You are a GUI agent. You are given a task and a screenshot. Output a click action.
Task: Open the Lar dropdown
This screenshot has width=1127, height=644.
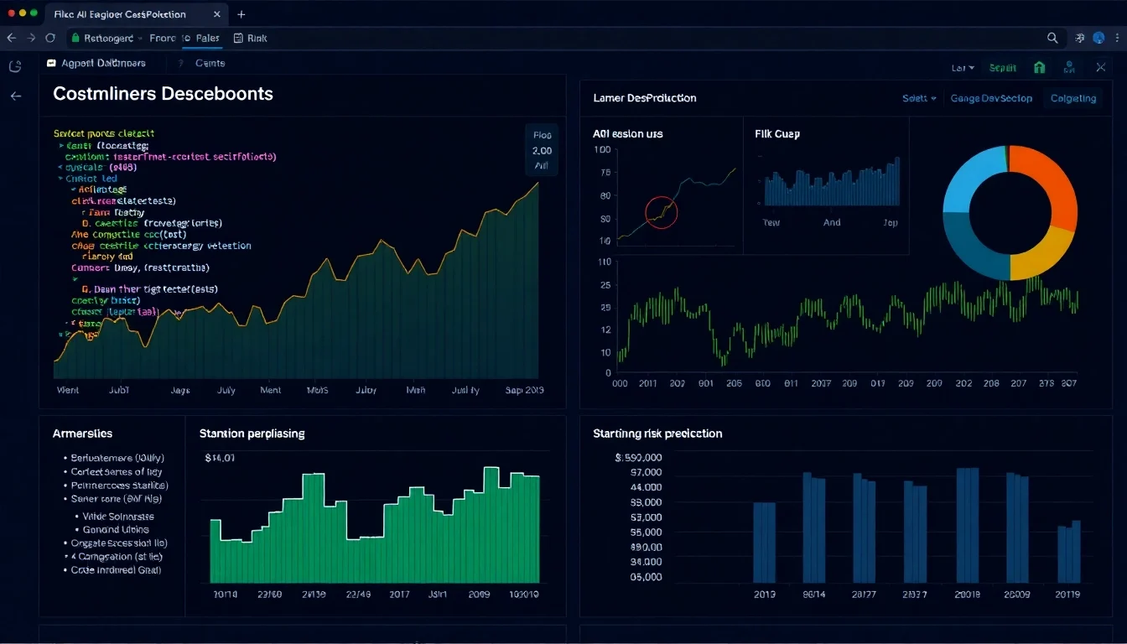pyautogui.click(x=963, y=68)
